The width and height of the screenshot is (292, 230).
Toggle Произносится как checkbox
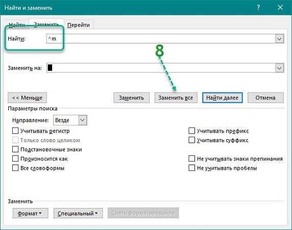15,159
